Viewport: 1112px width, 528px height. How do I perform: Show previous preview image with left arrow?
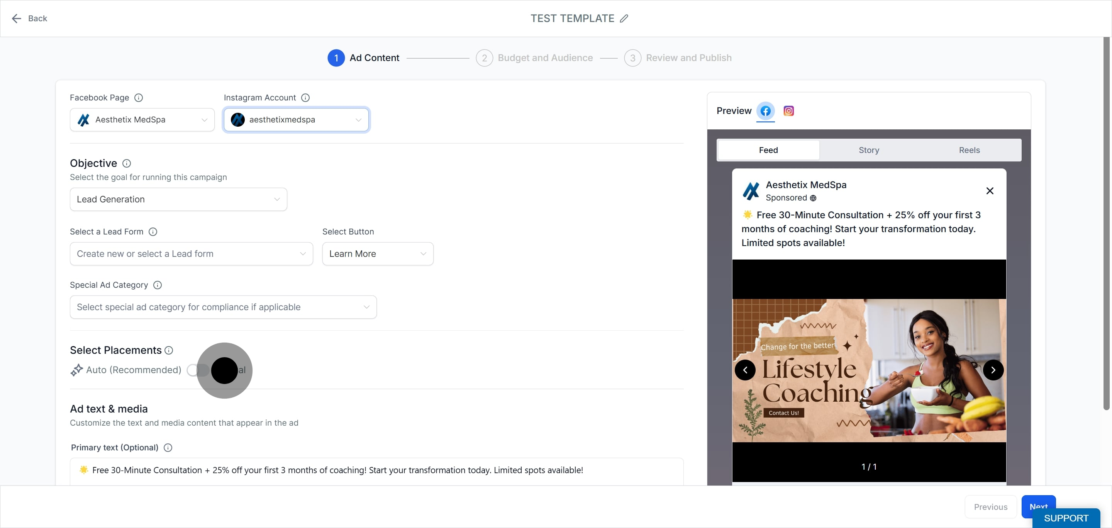(745, 370)
